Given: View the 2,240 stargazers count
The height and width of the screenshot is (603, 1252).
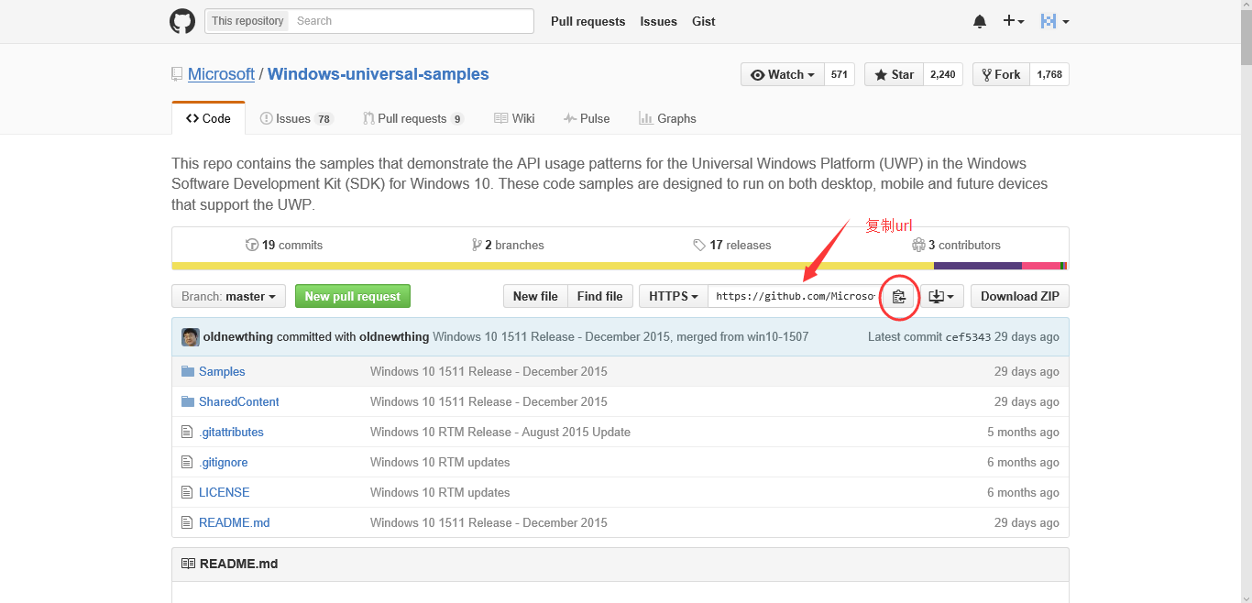Looking at the screenshot, I should (x=942, y=74).
